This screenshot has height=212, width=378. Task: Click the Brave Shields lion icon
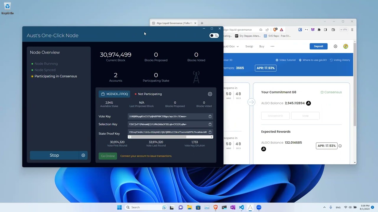coord(275,30)
